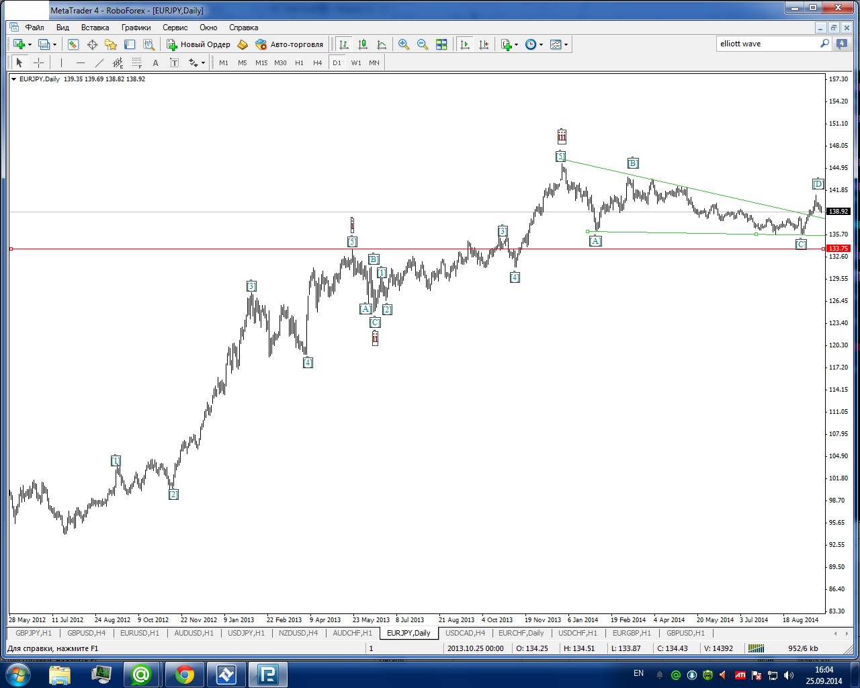Select the H4 timeframe
This screenshot has height=688, width=860.
tap(318, 62)
